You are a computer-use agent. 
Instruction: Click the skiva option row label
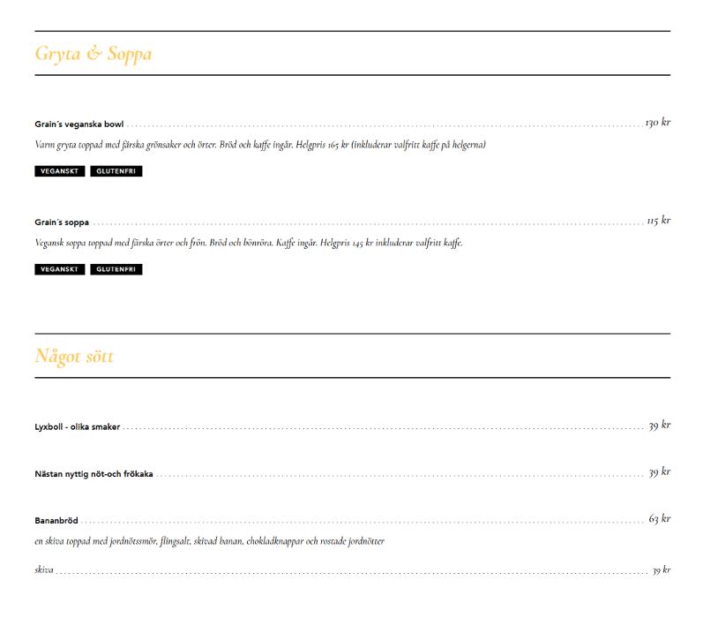(44, 570)
